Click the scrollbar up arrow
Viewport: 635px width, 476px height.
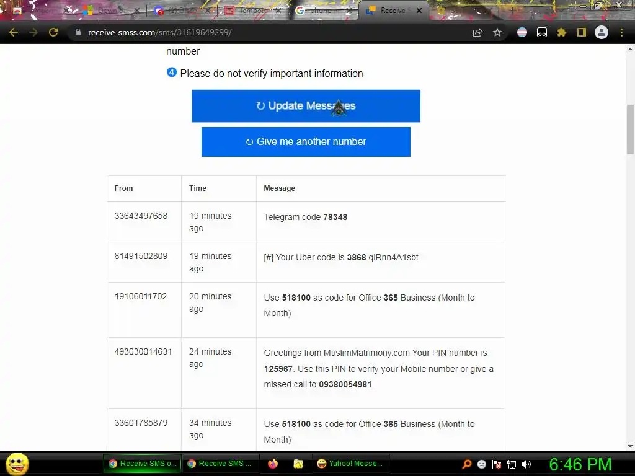click(630, 49)
